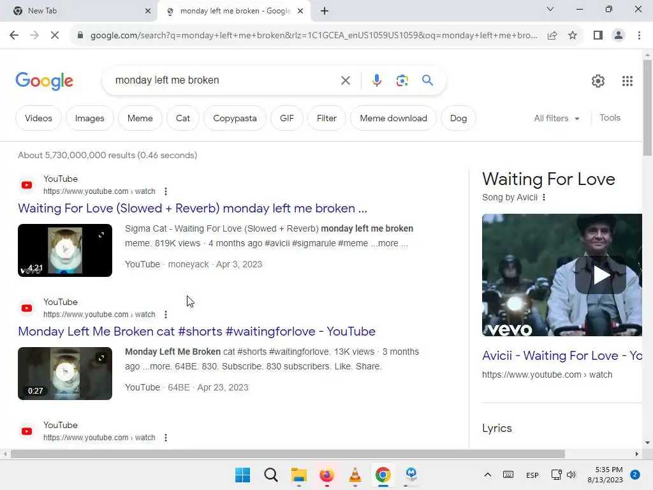Open more options beside Song by Avicii
The height and width of the screenshot is (490, 653).
tap(544, 198)
